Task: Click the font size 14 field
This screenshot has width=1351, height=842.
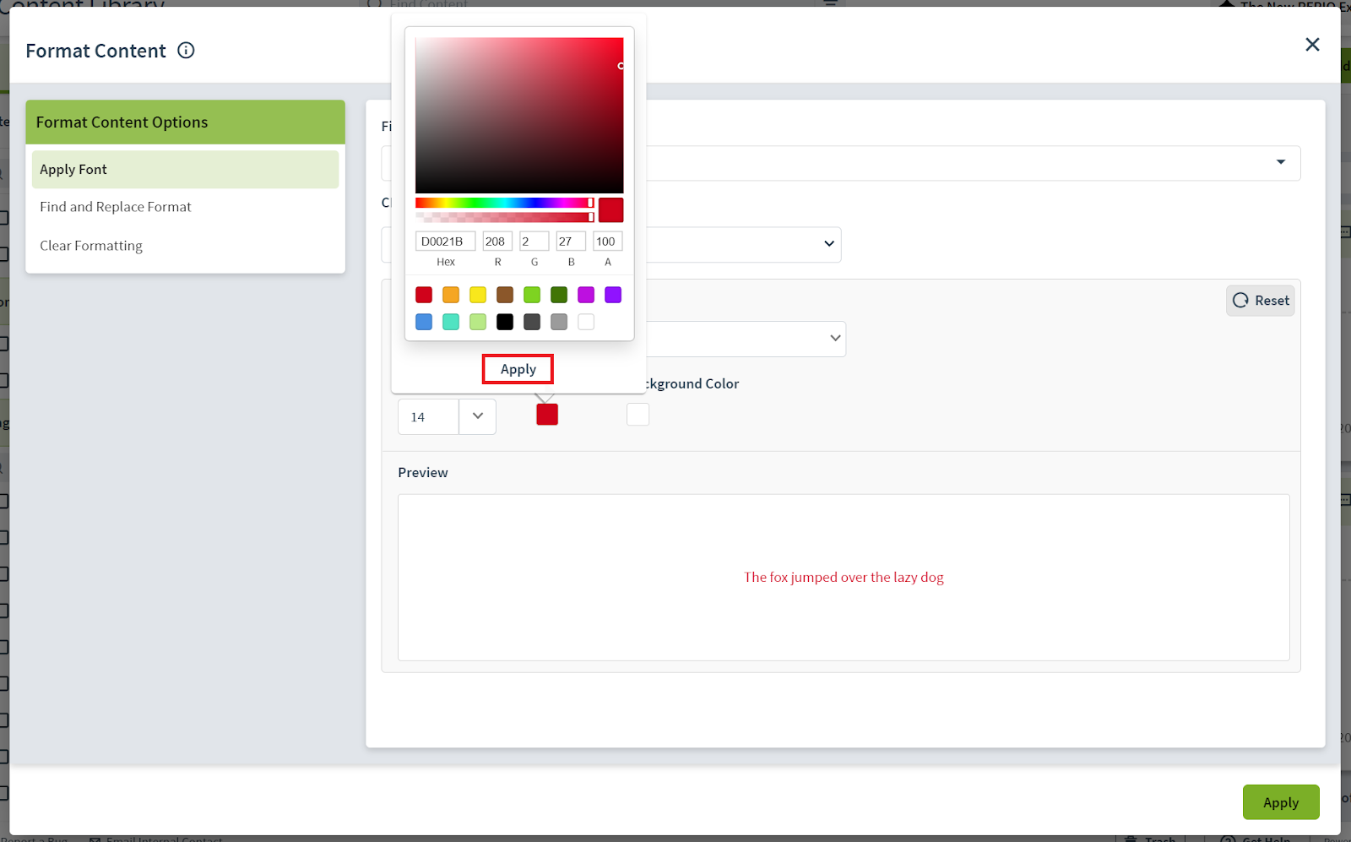Action: (x=428, y=416)
